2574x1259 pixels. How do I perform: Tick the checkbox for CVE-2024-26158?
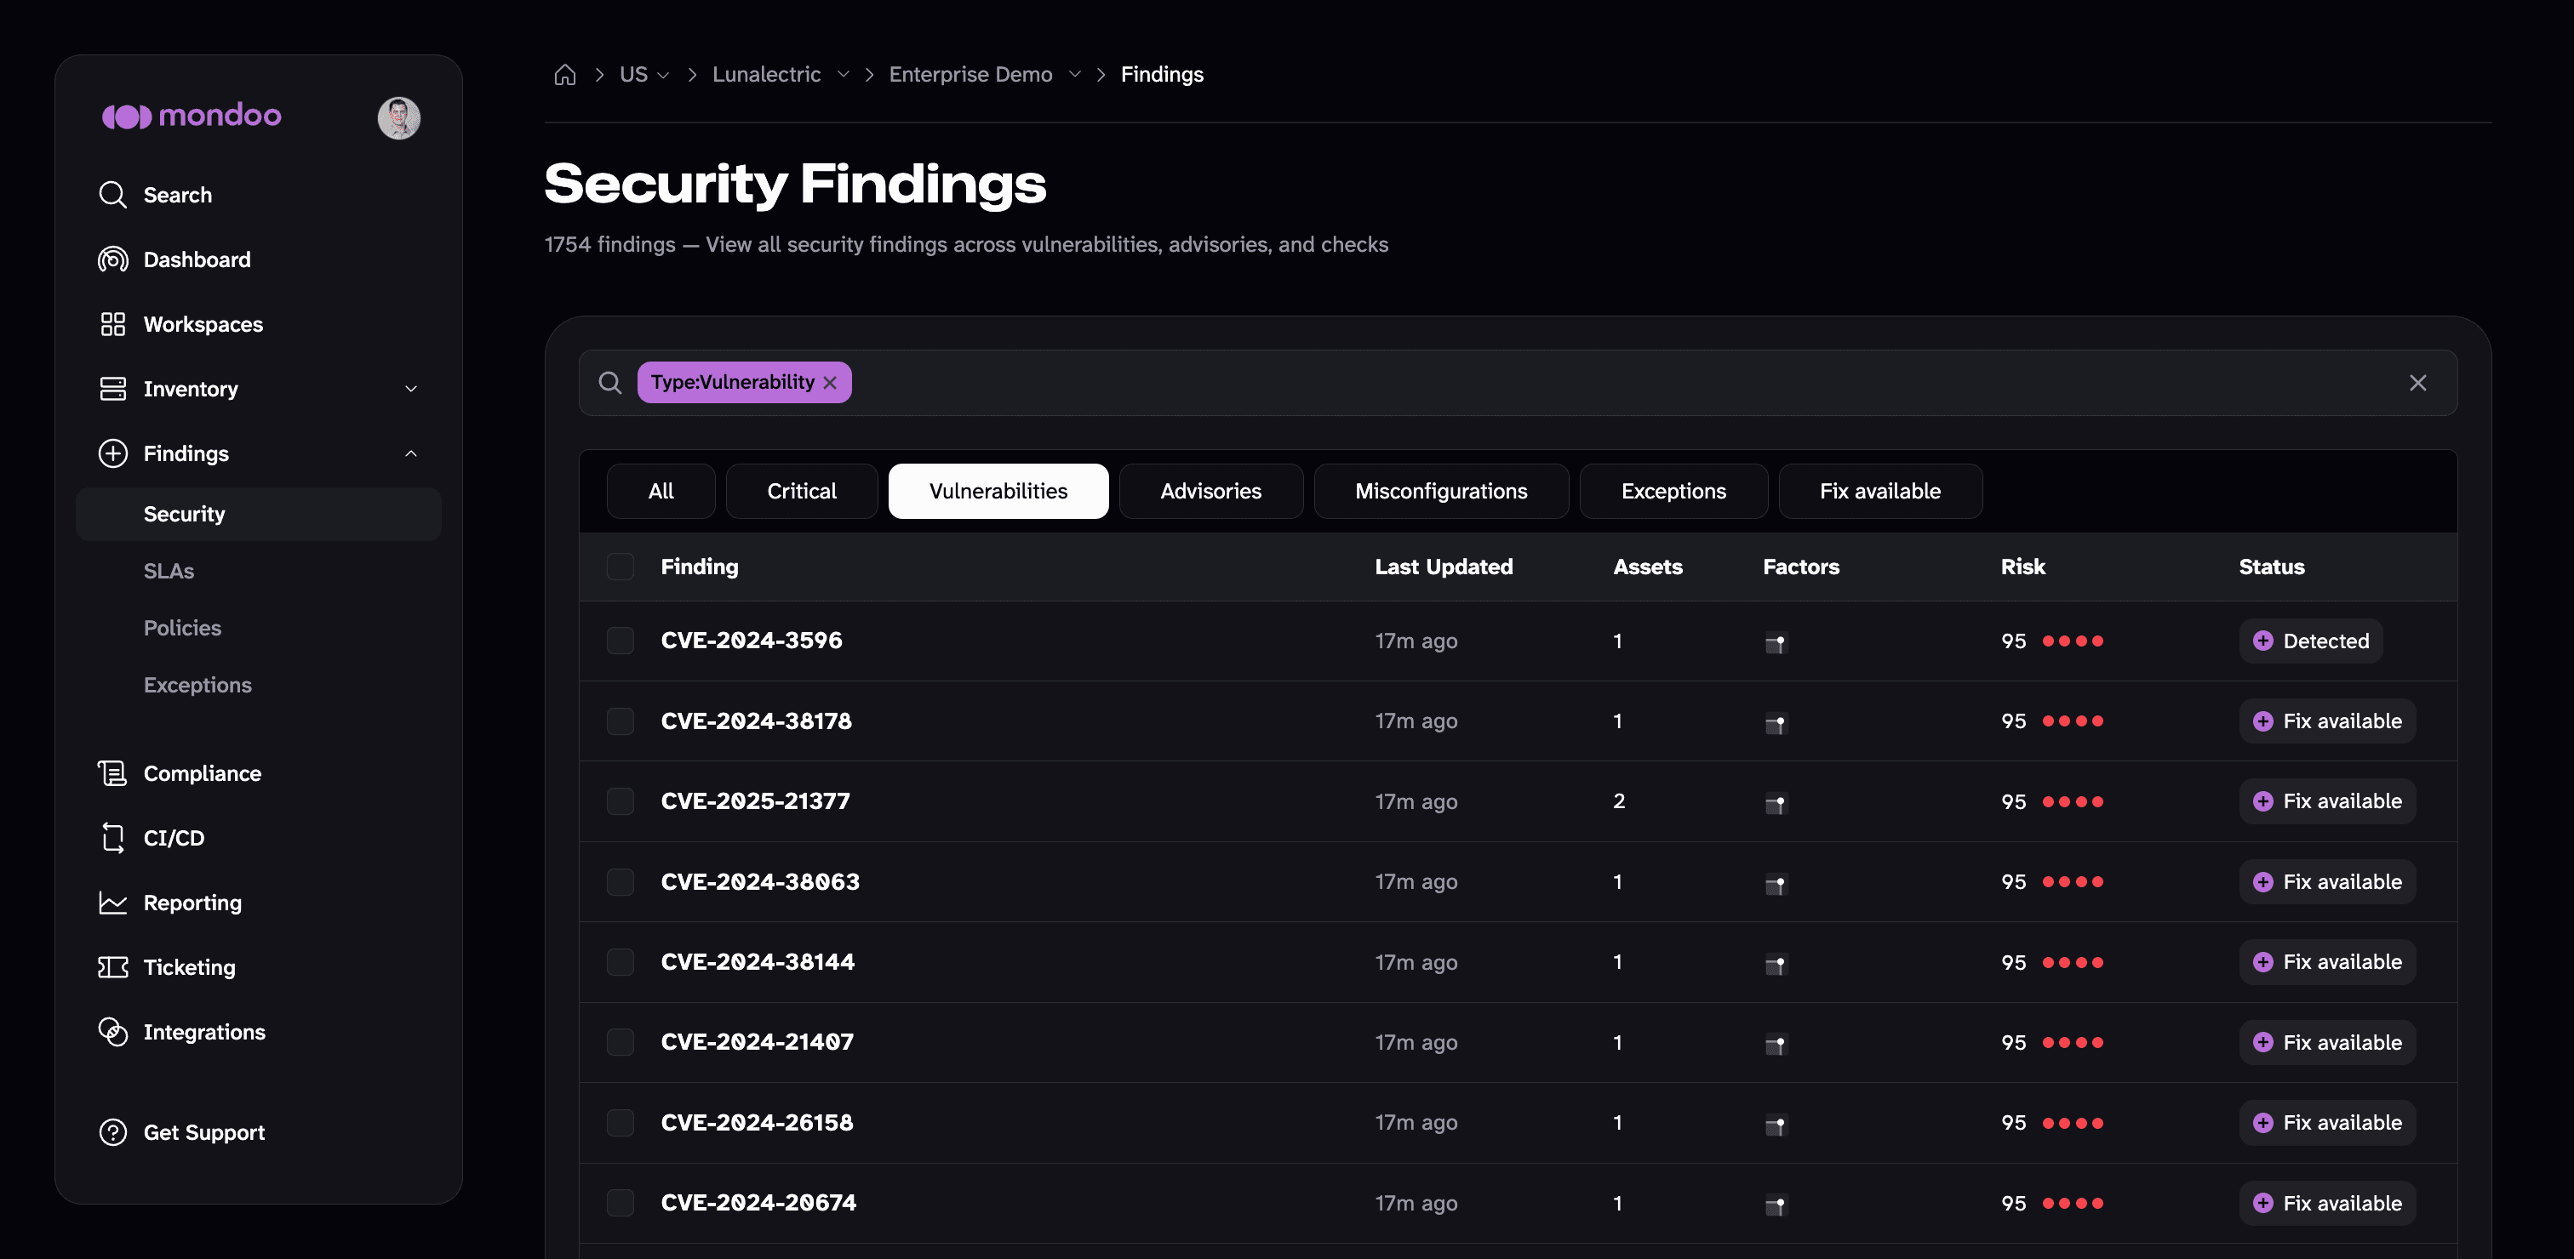click(x=621, y=1122)
